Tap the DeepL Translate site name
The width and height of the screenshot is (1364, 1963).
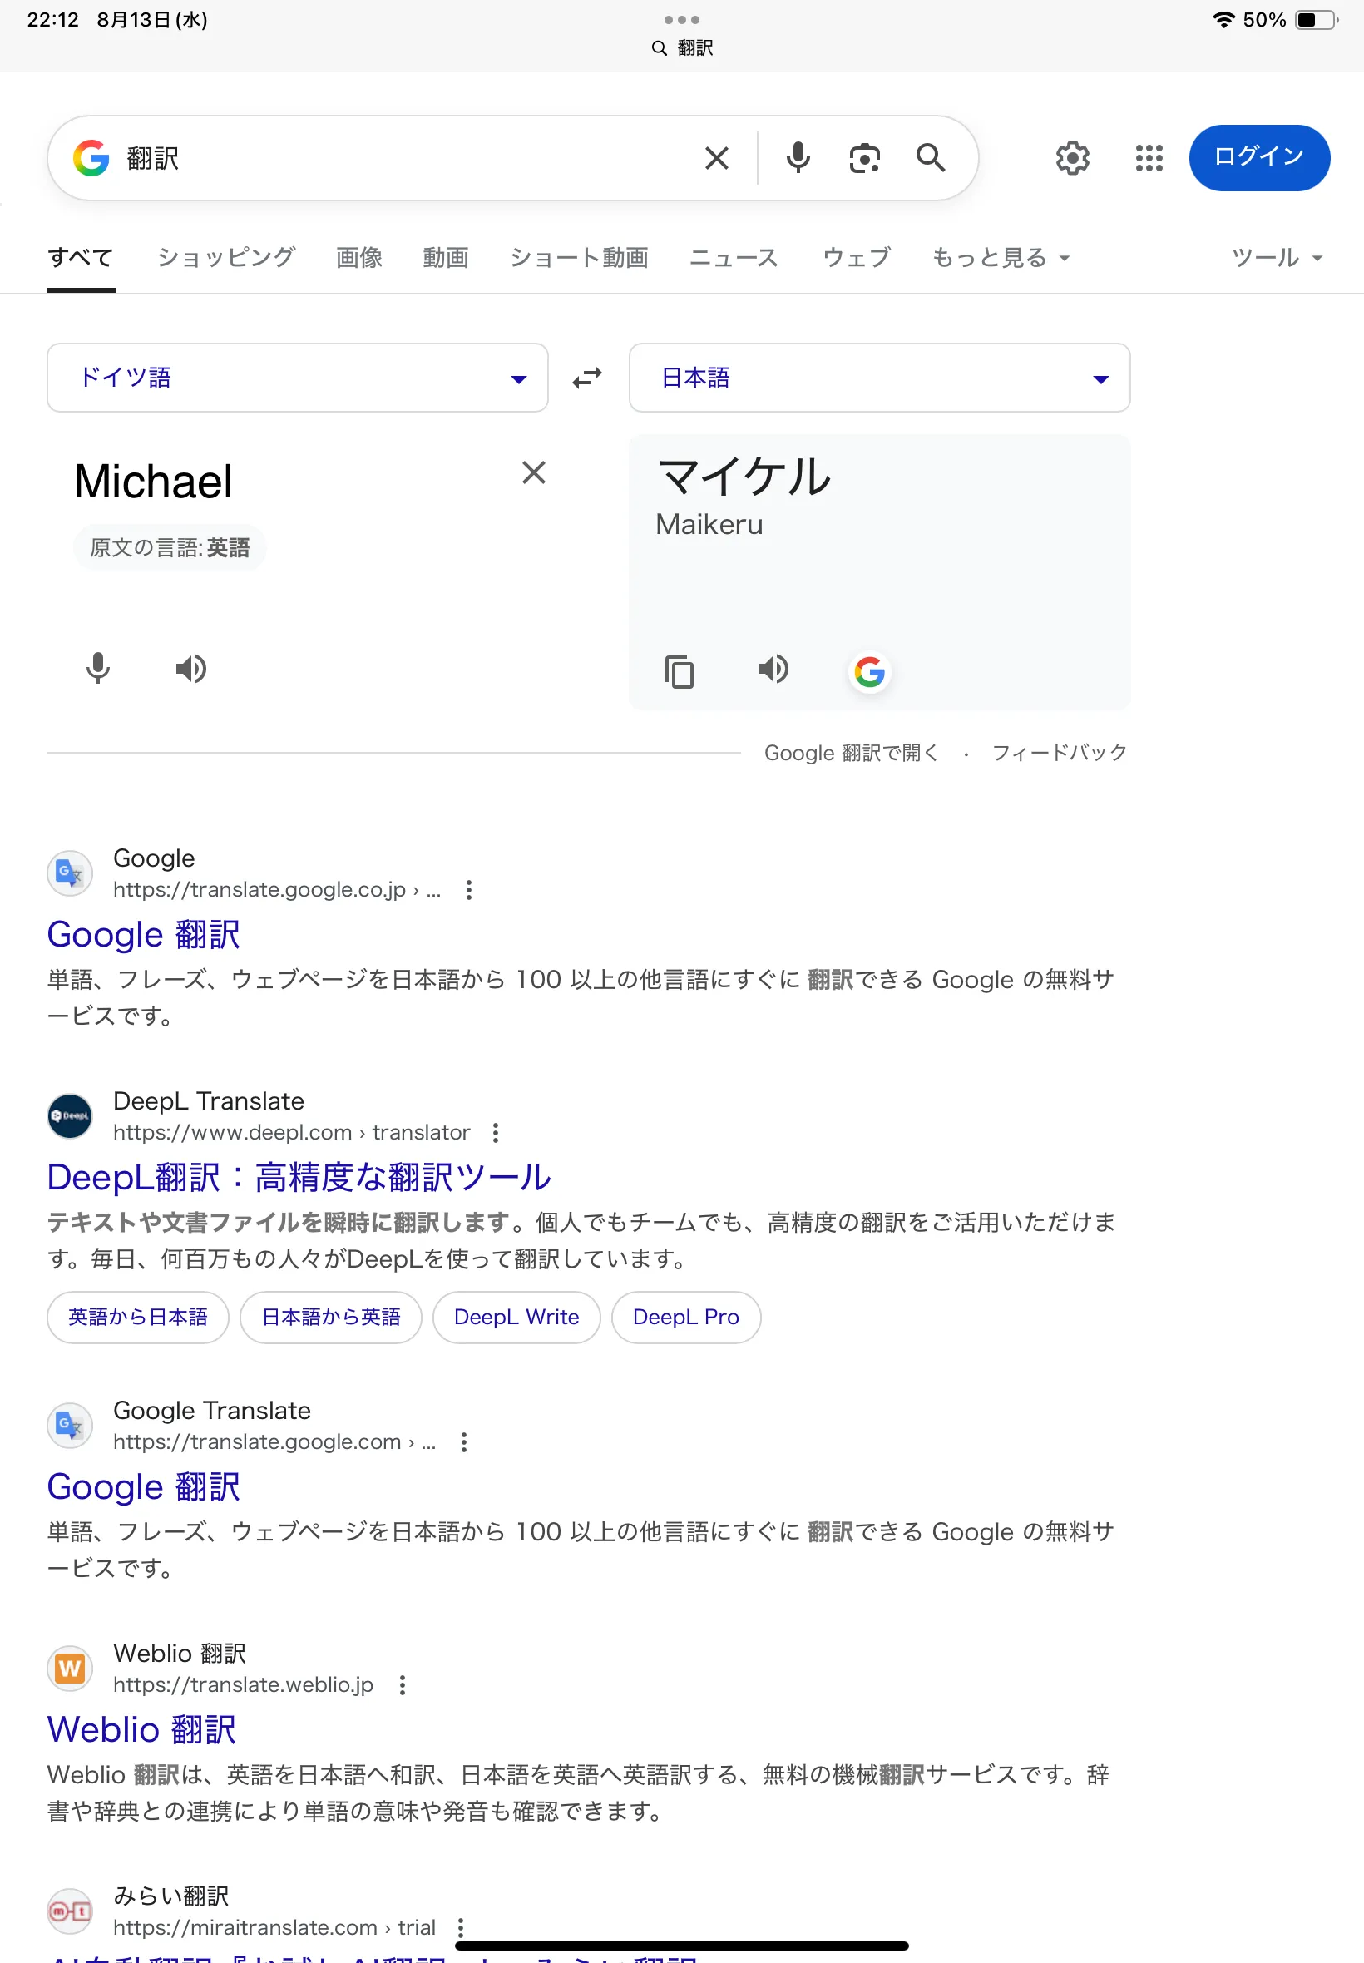pyautogui.click(x=209, y=1100)
